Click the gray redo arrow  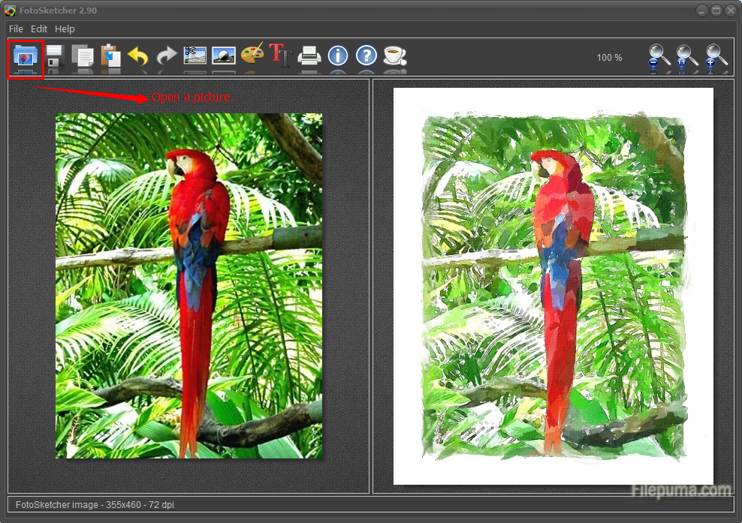[166, 57]
